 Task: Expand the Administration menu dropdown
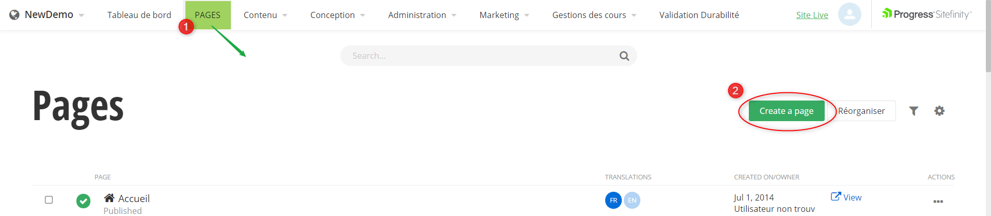pos(422,15)
